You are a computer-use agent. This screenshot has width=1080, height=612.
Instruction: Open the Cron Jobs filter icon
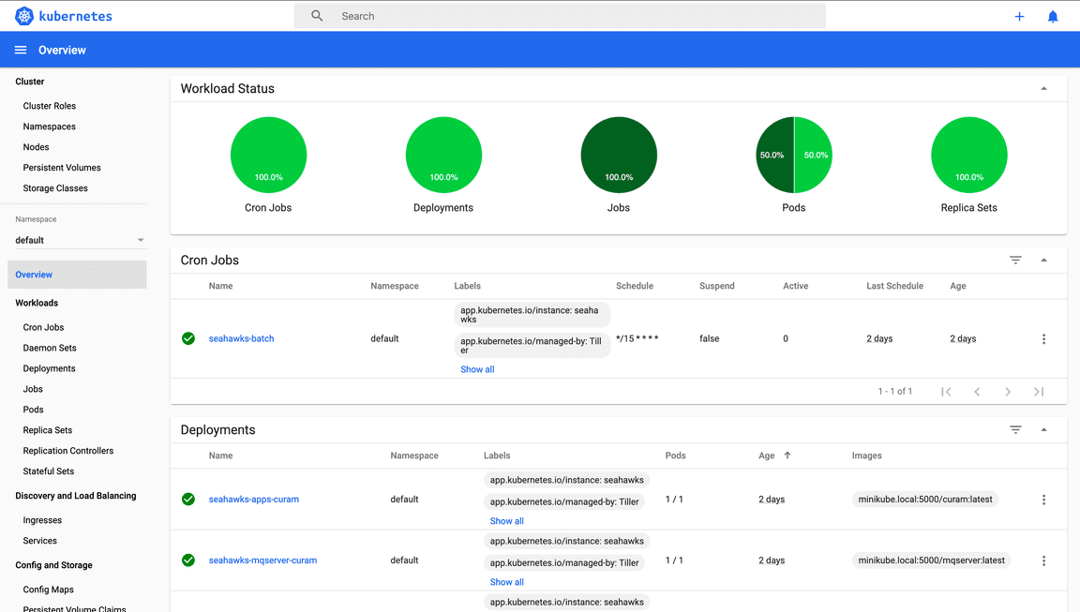[x=1015, y=261]
